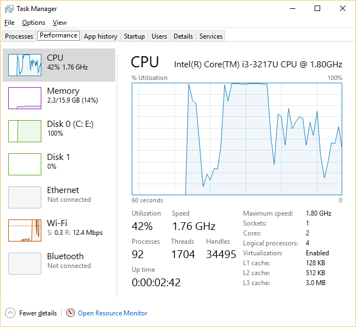Click the Logical processors label

(x=271, y=243)
